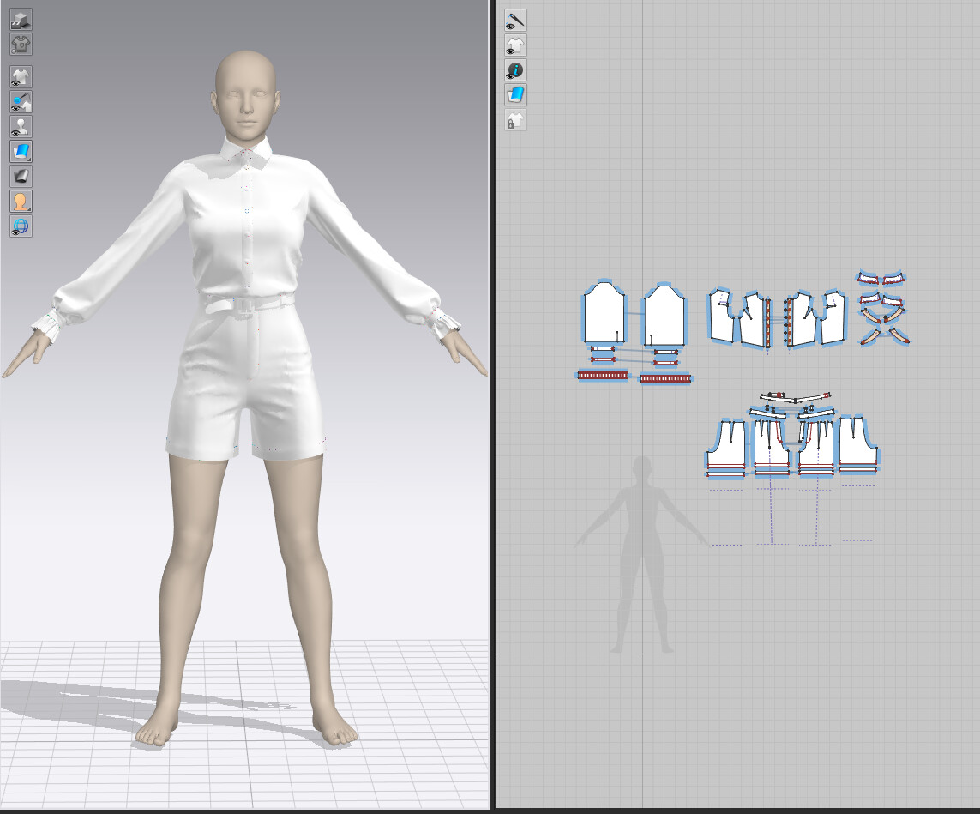This screenshot has height=814, width=980.
Task: Select the grey Monochrome Surface render icon
Action: click(x=21, y=177)
